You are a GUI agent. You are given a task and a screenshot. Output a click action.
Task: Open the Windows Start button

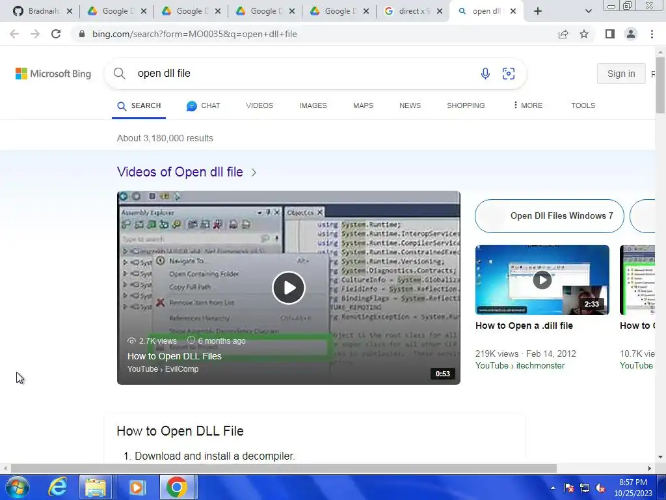click(18, 487)
